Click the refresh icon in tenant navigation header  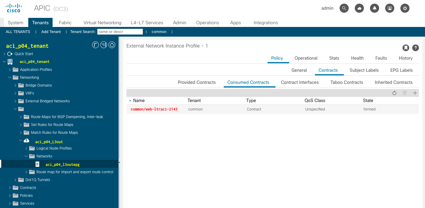click(112, 45)
